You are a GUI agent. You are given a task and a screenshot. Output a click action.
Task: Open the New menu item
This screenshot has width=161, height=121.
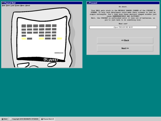click(x=4, y=6)
